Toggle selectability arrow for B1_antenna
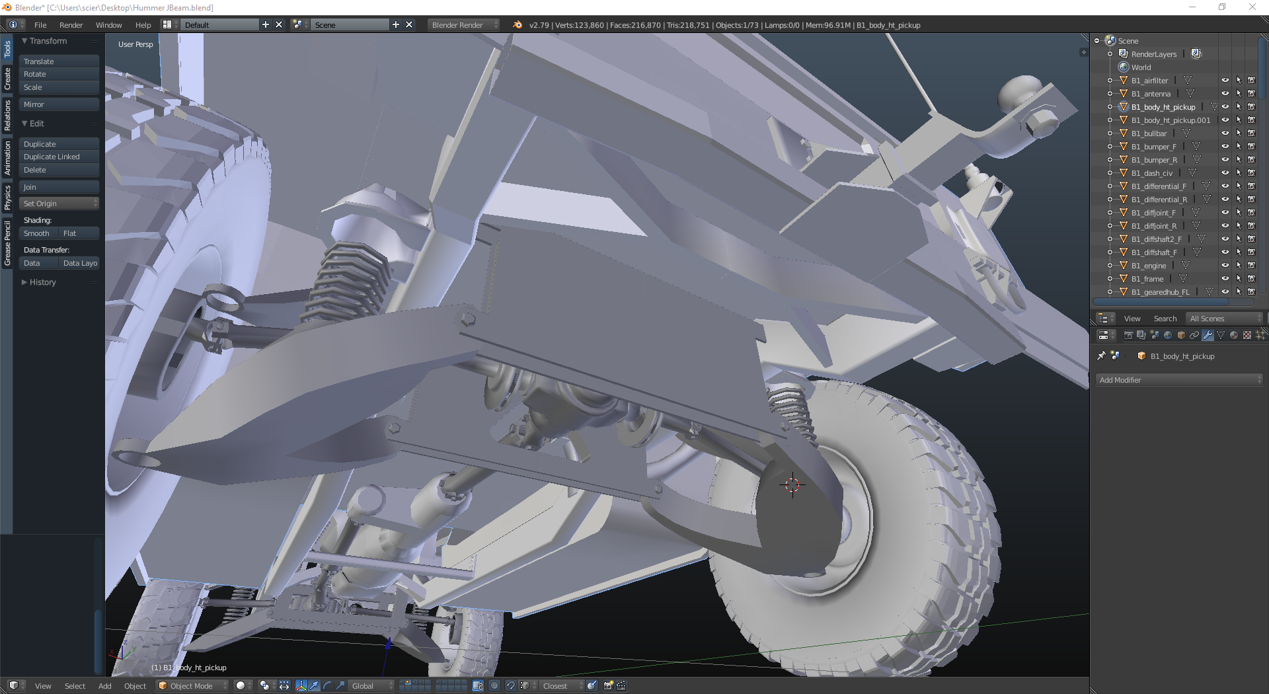1269x694 pixels. (x=1239, y=94)
